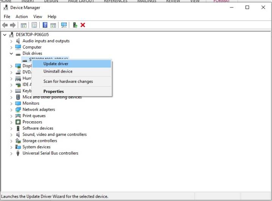Click the Audio inputs and outputs speaker icon

tap(18, 41)
